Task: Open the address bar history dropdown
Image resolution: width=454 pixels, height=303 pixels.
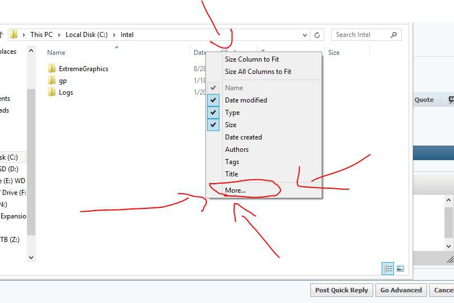Action: [x=305, y=35]
